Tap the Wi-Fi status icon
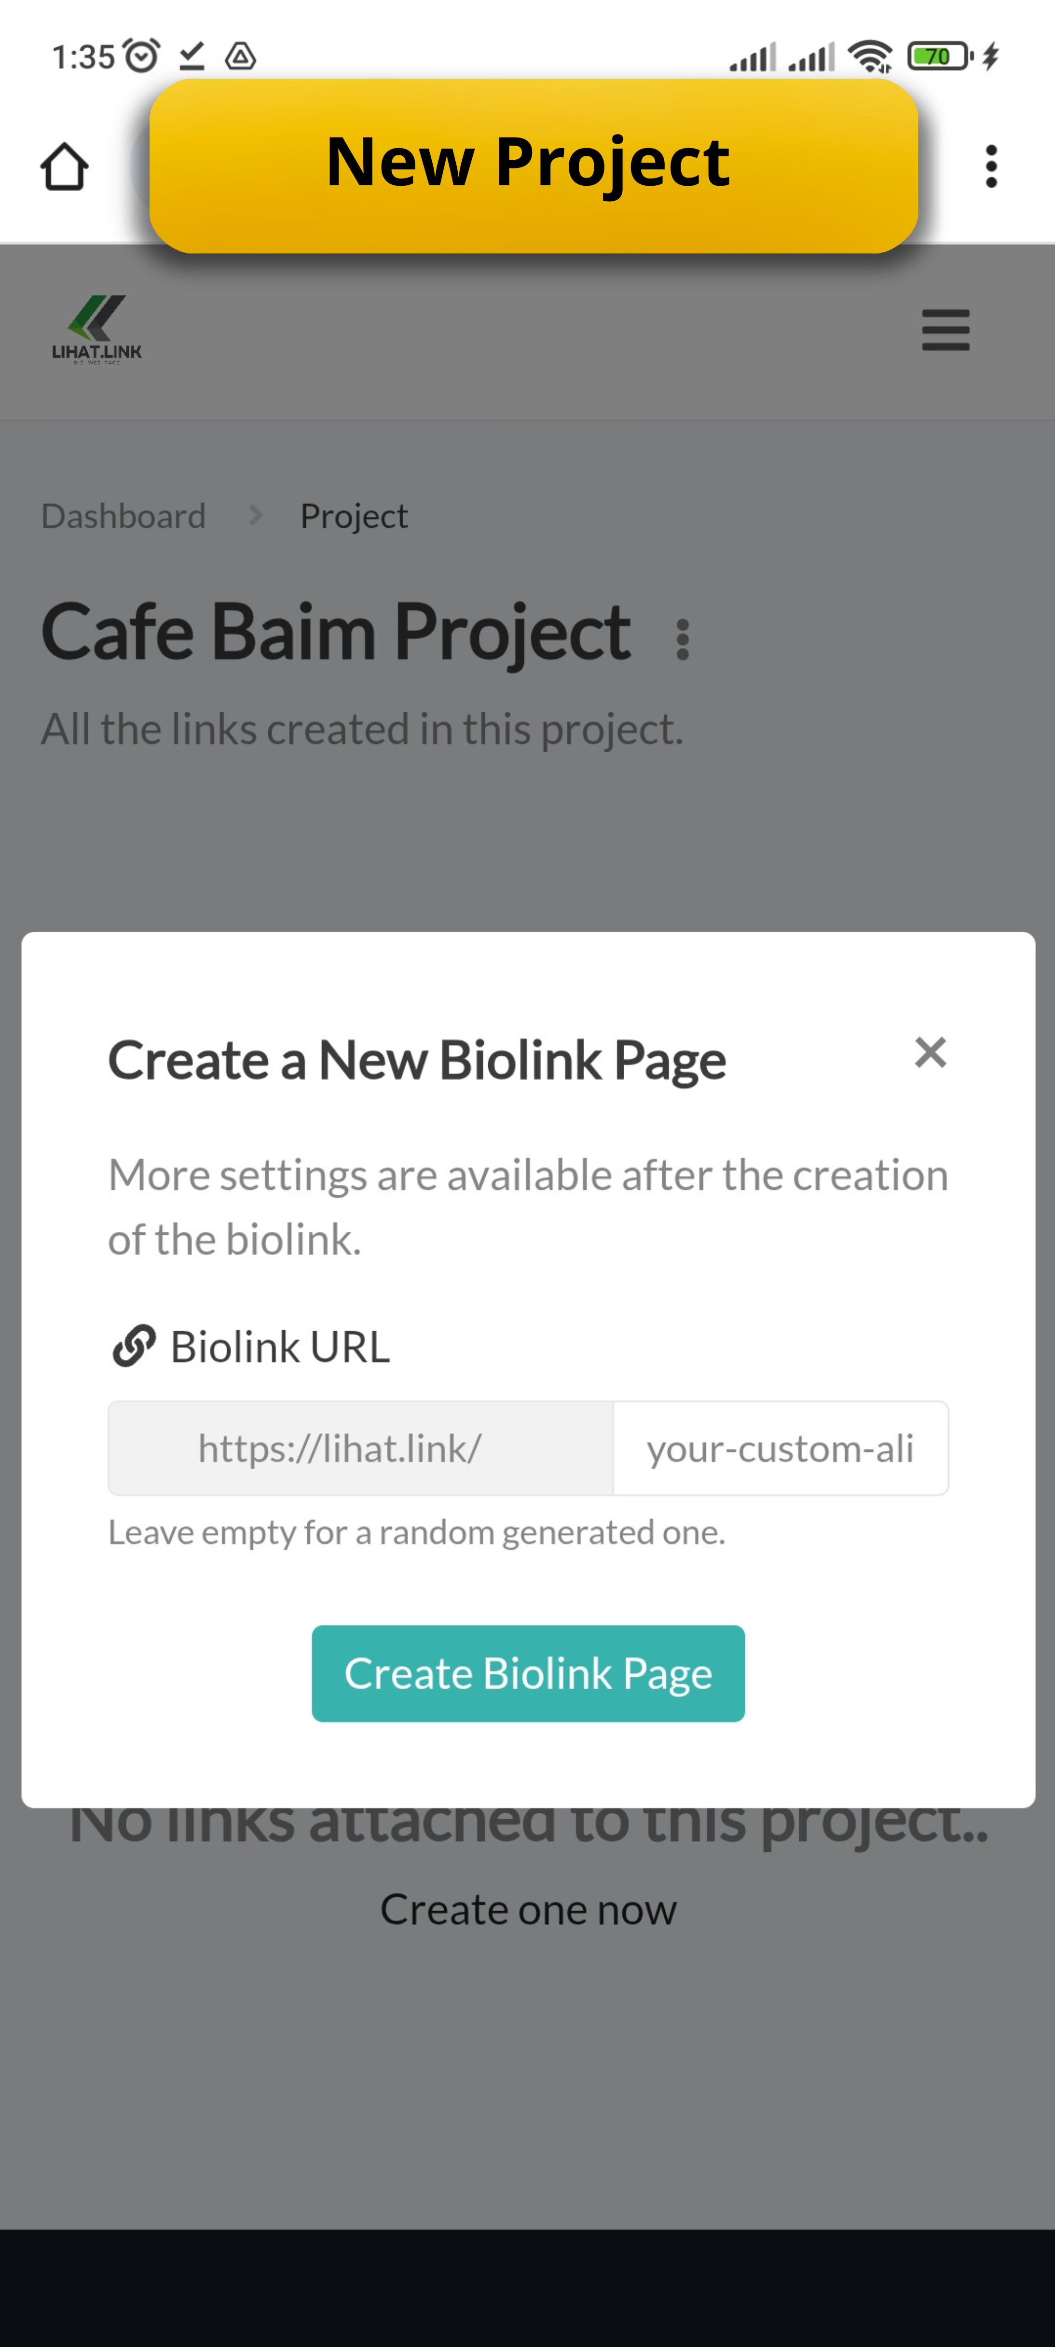1055x2347 pixels. pyautogui.click(x=870, y=56)
